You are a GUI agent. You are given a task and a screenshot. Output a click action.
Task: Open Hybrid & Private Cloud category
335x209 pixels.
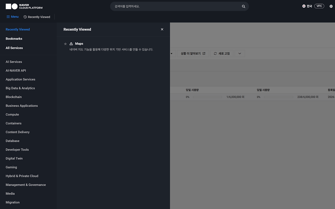pos(22,176)
